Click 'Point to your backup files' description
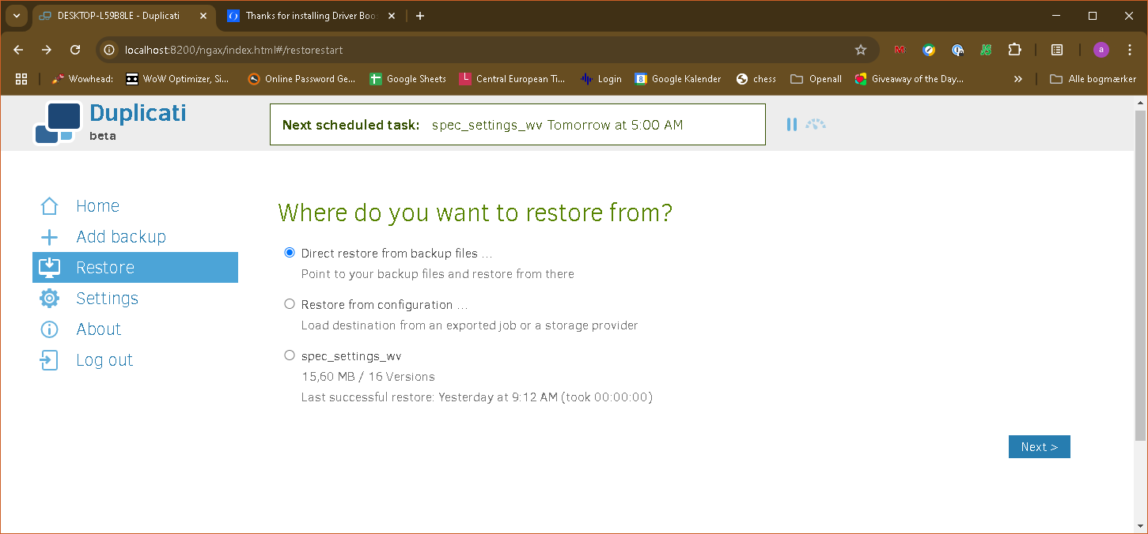The image size is (1148, 534). 438,274
